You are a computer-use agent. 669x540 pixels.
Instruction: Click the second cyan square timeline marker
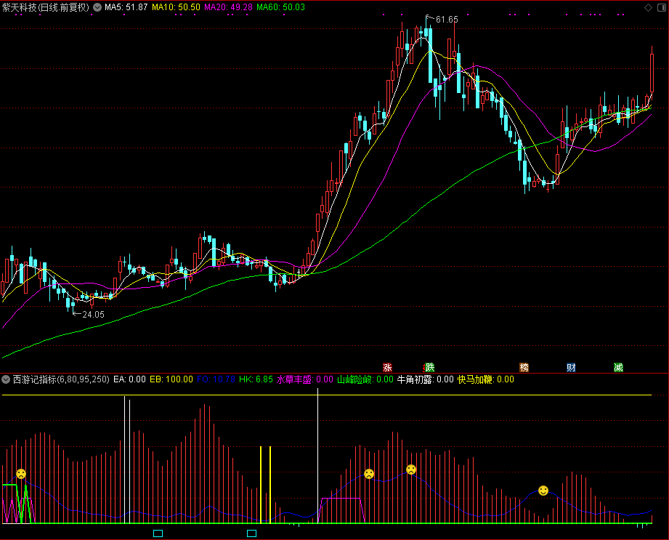(252, 533)
